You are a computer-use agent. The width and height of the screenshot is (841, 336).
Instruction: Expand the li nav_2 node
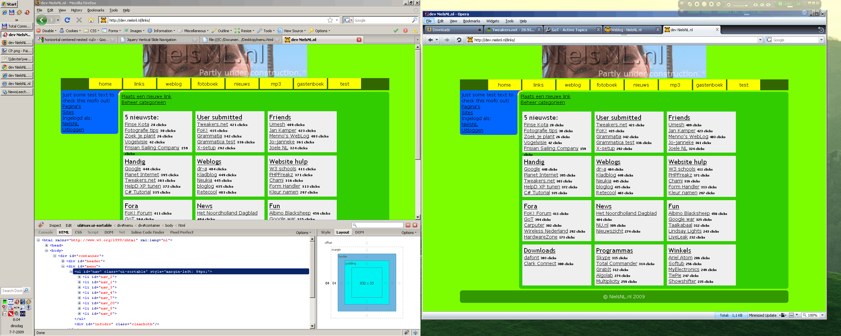coord(79,277)
